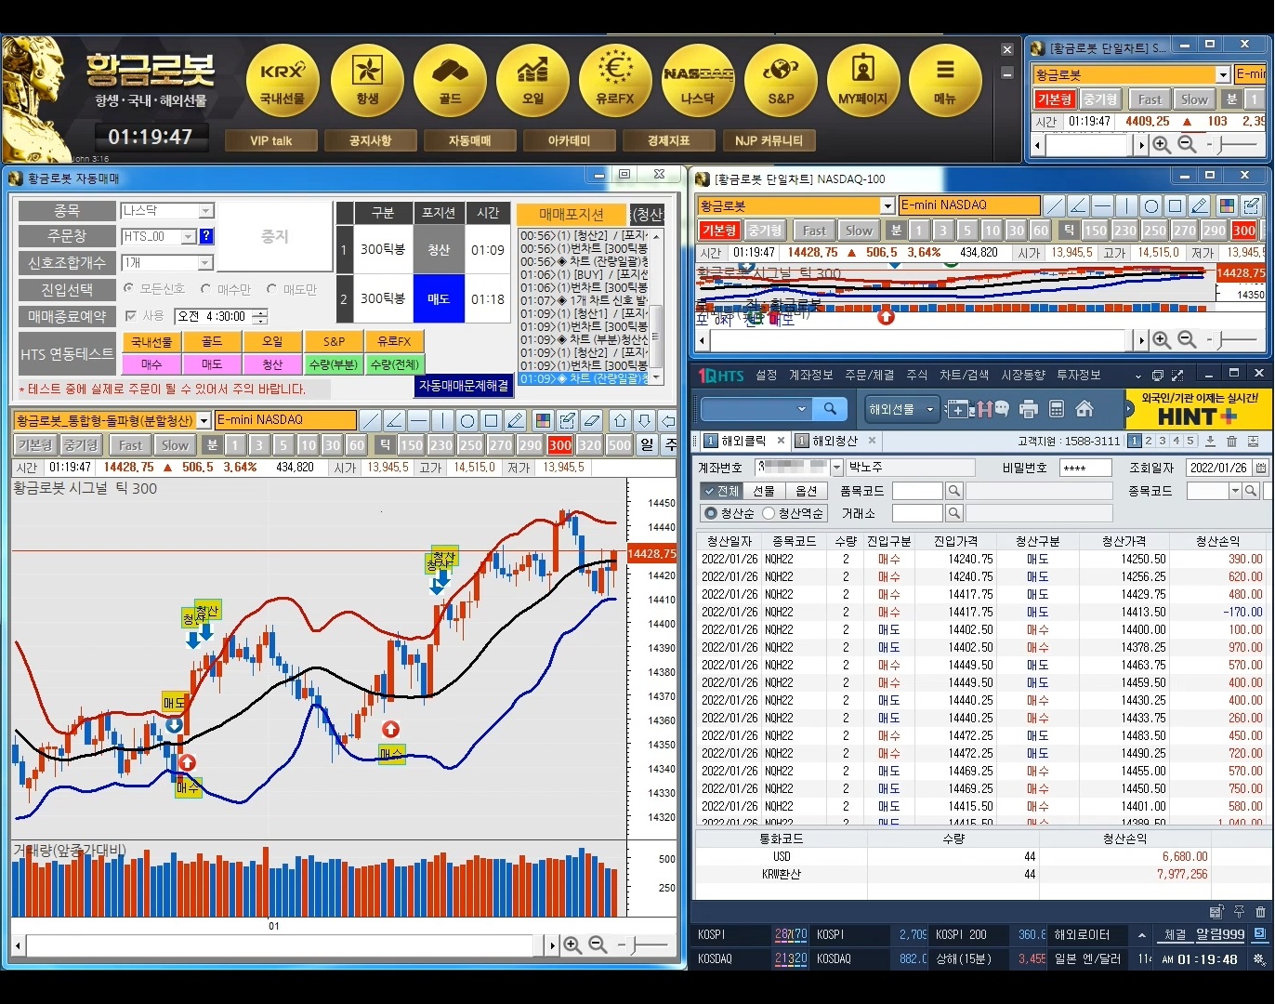Open 계좌정보 menu in 1Q HTS

pos(810,376)
